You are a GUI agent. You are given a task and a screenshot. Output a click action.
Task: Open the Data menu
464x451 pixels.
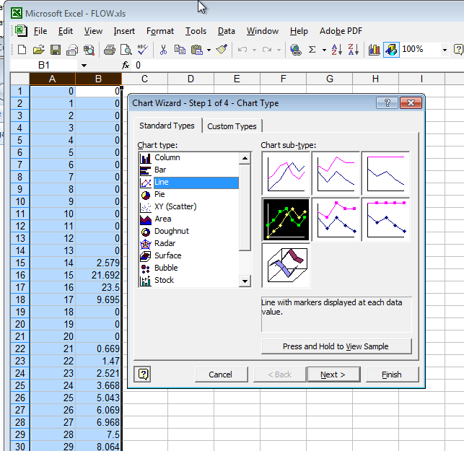[x=227, y=31]
